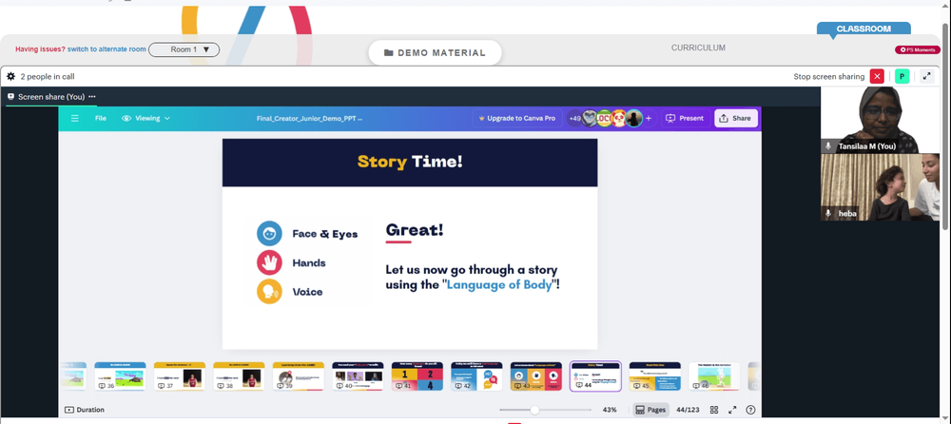Click the 'Language of Body' blue text

pyautogui.click(x=500, y=284)
